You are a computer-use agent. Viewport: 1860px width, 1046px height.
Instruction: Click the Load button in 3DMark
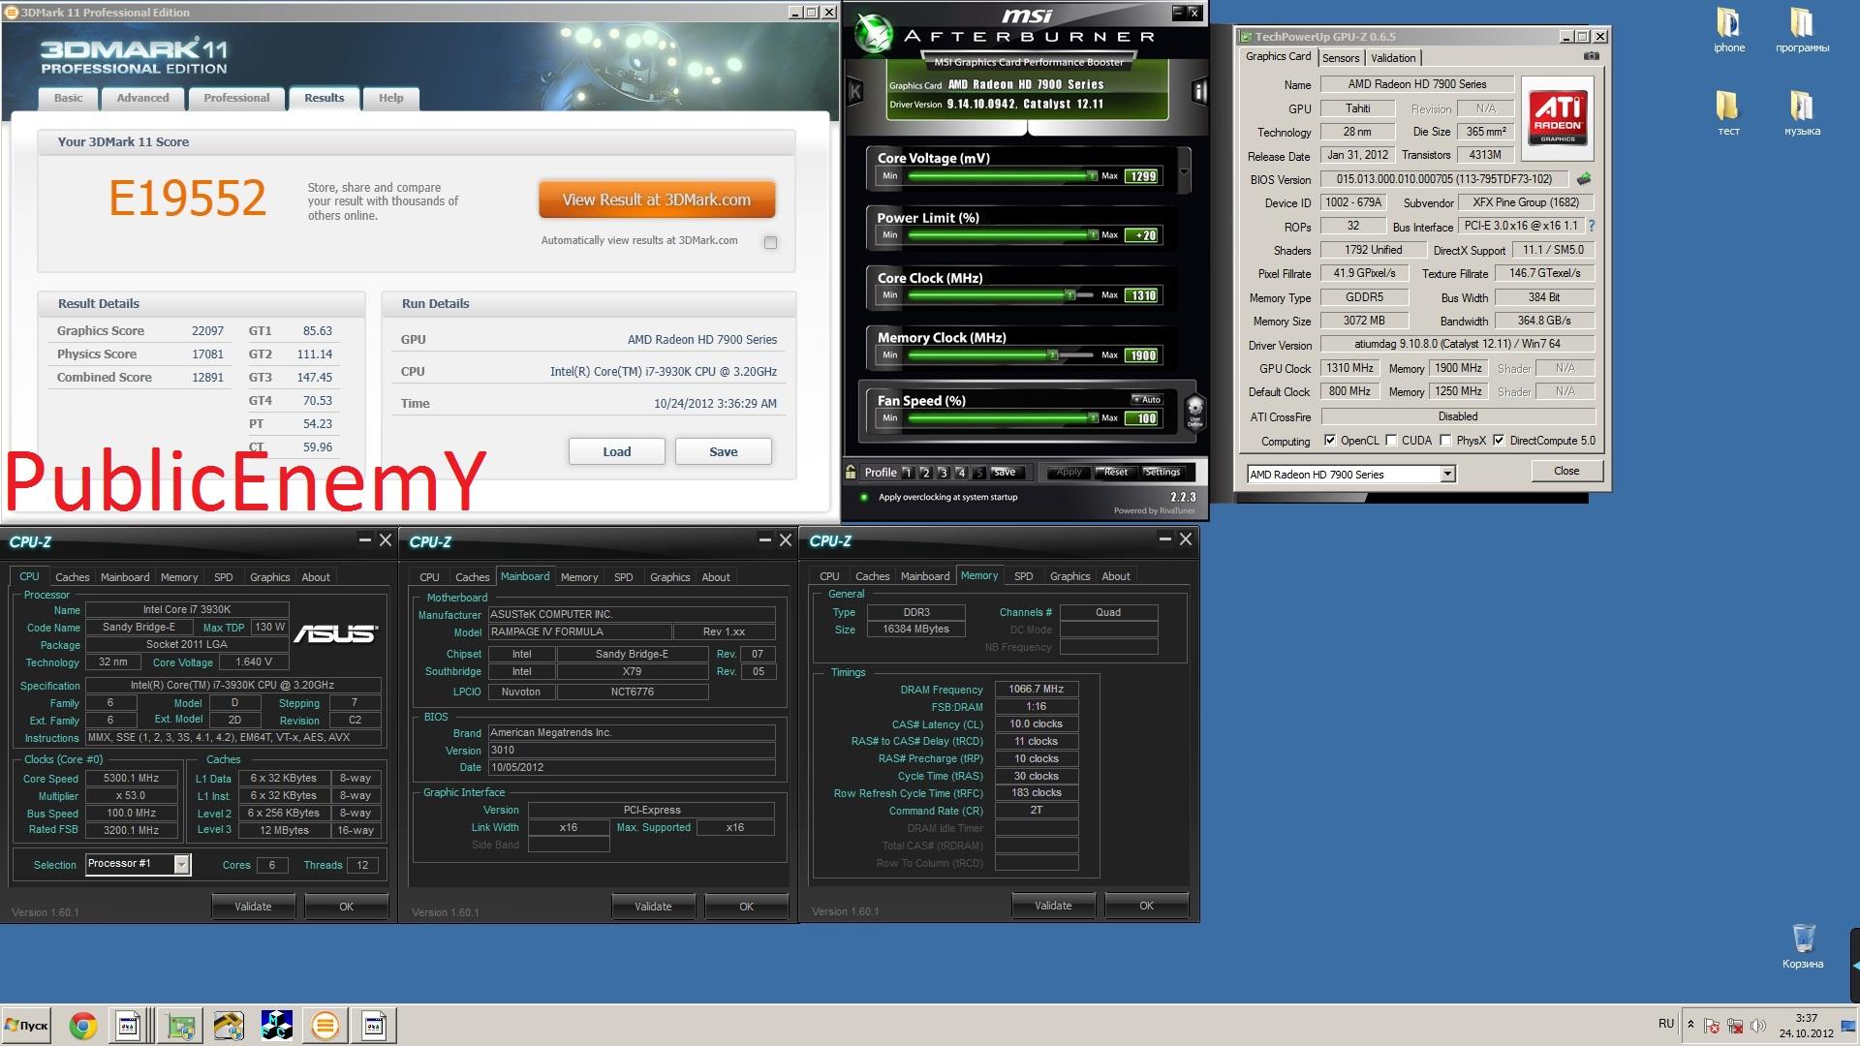tap(616, 451)
